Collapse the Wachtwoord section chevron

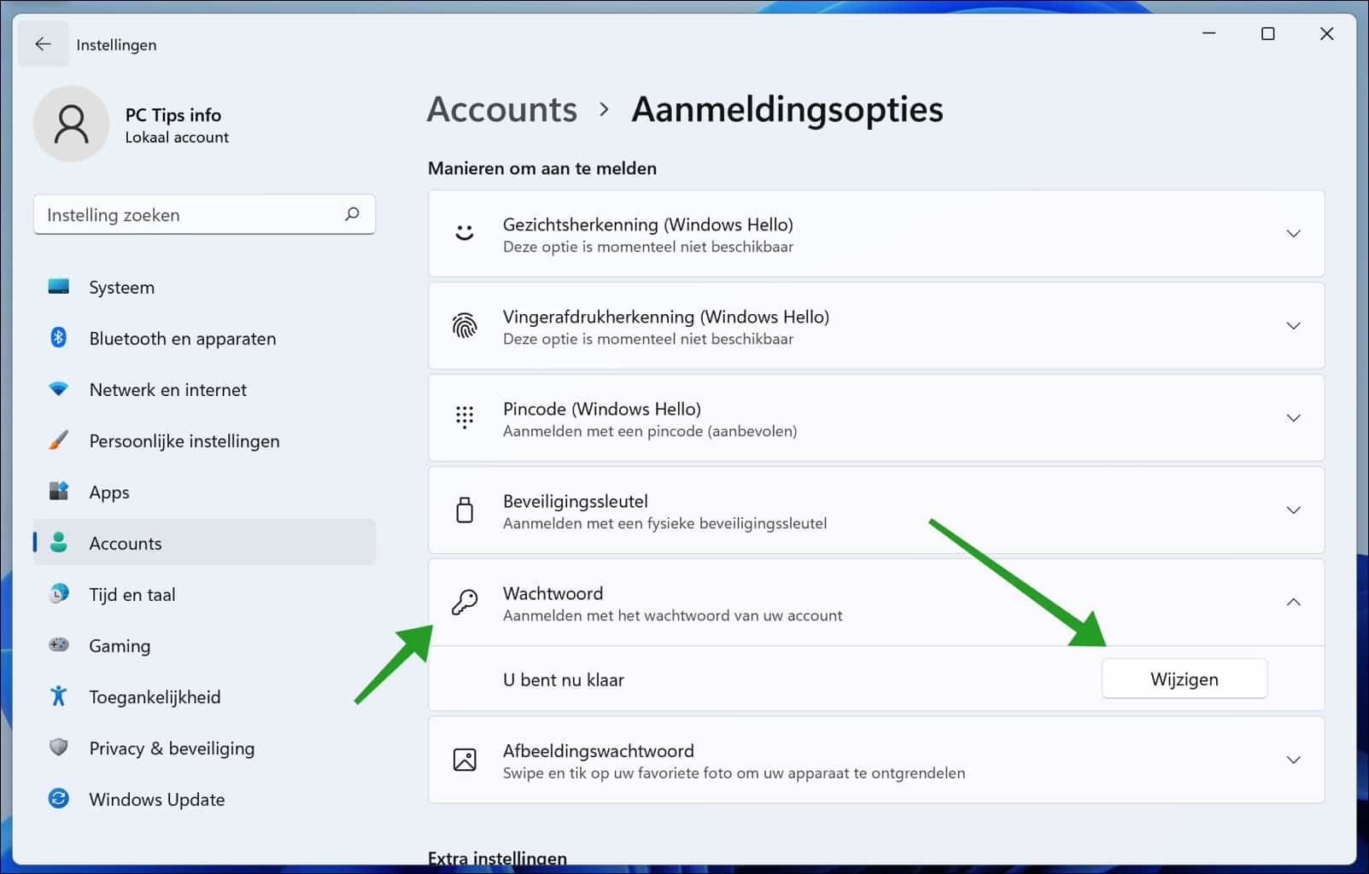coord(1294,602)
